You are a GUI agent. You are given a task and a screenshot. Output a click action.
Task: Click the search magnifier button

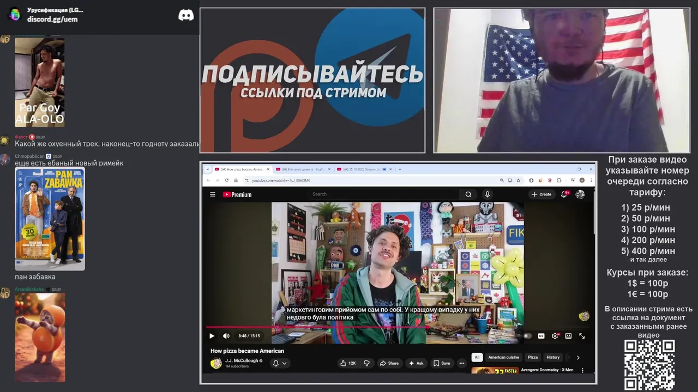[x=468, y=194]
